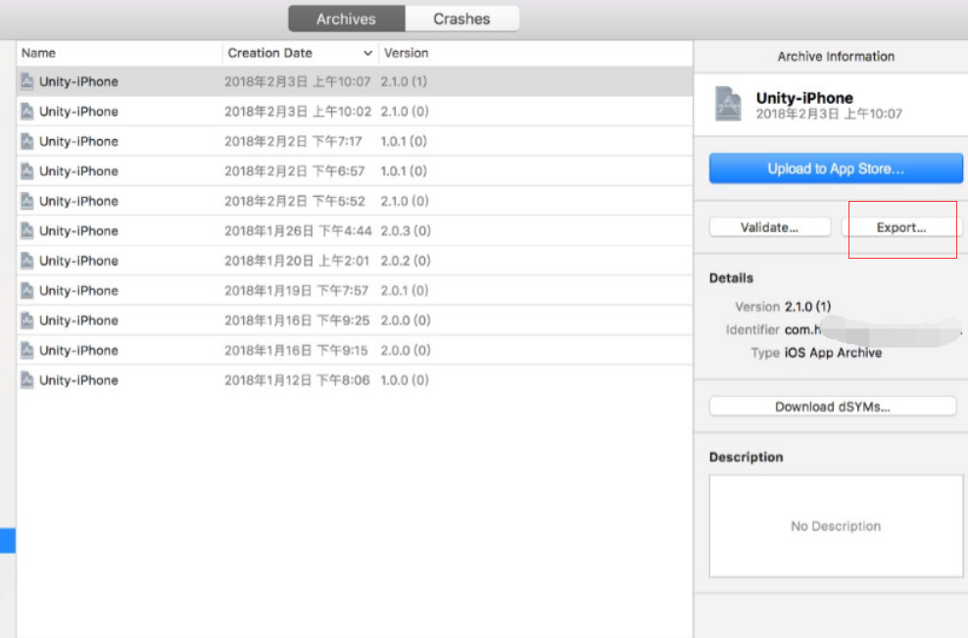This screenshot has height=638, width=968.
Task: Sort by the Creation Date column header
Action: point(269,53)
